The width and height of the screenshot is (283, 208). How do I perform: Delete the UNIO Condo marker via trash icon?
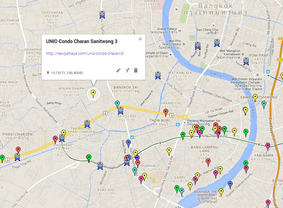tap(136, 70)
